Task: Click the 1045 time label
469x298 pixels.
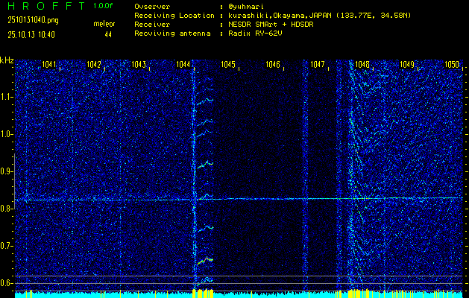Action: click(228, 64)
